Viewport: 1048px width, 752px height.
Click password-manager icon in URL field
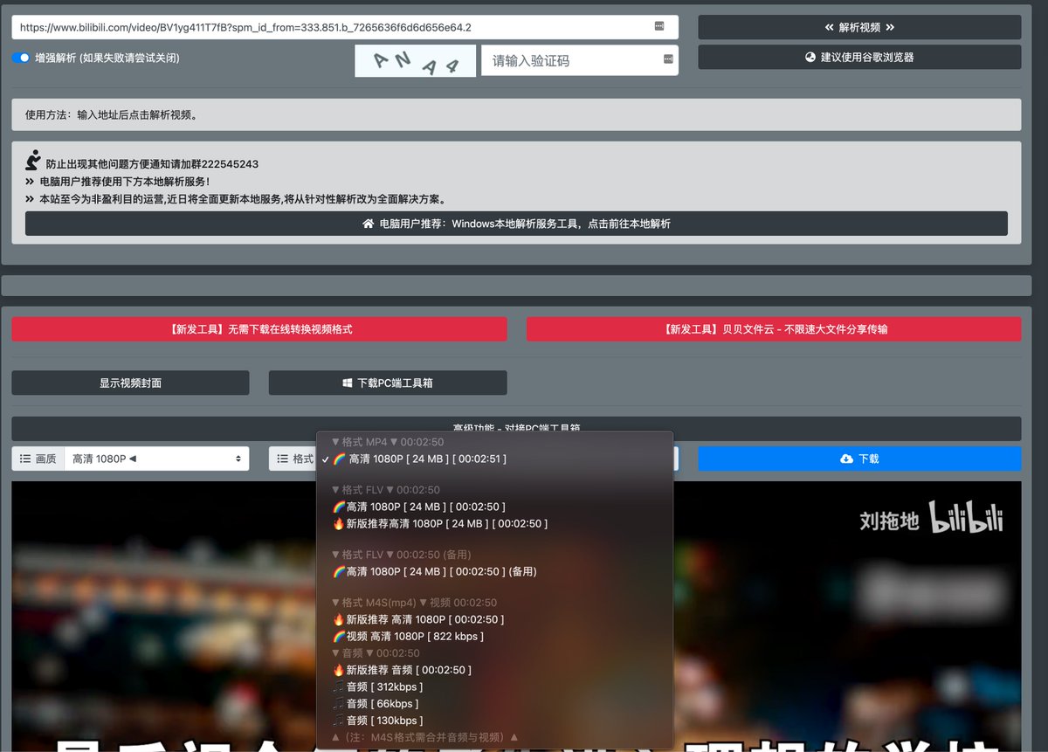tap(659, 26)
